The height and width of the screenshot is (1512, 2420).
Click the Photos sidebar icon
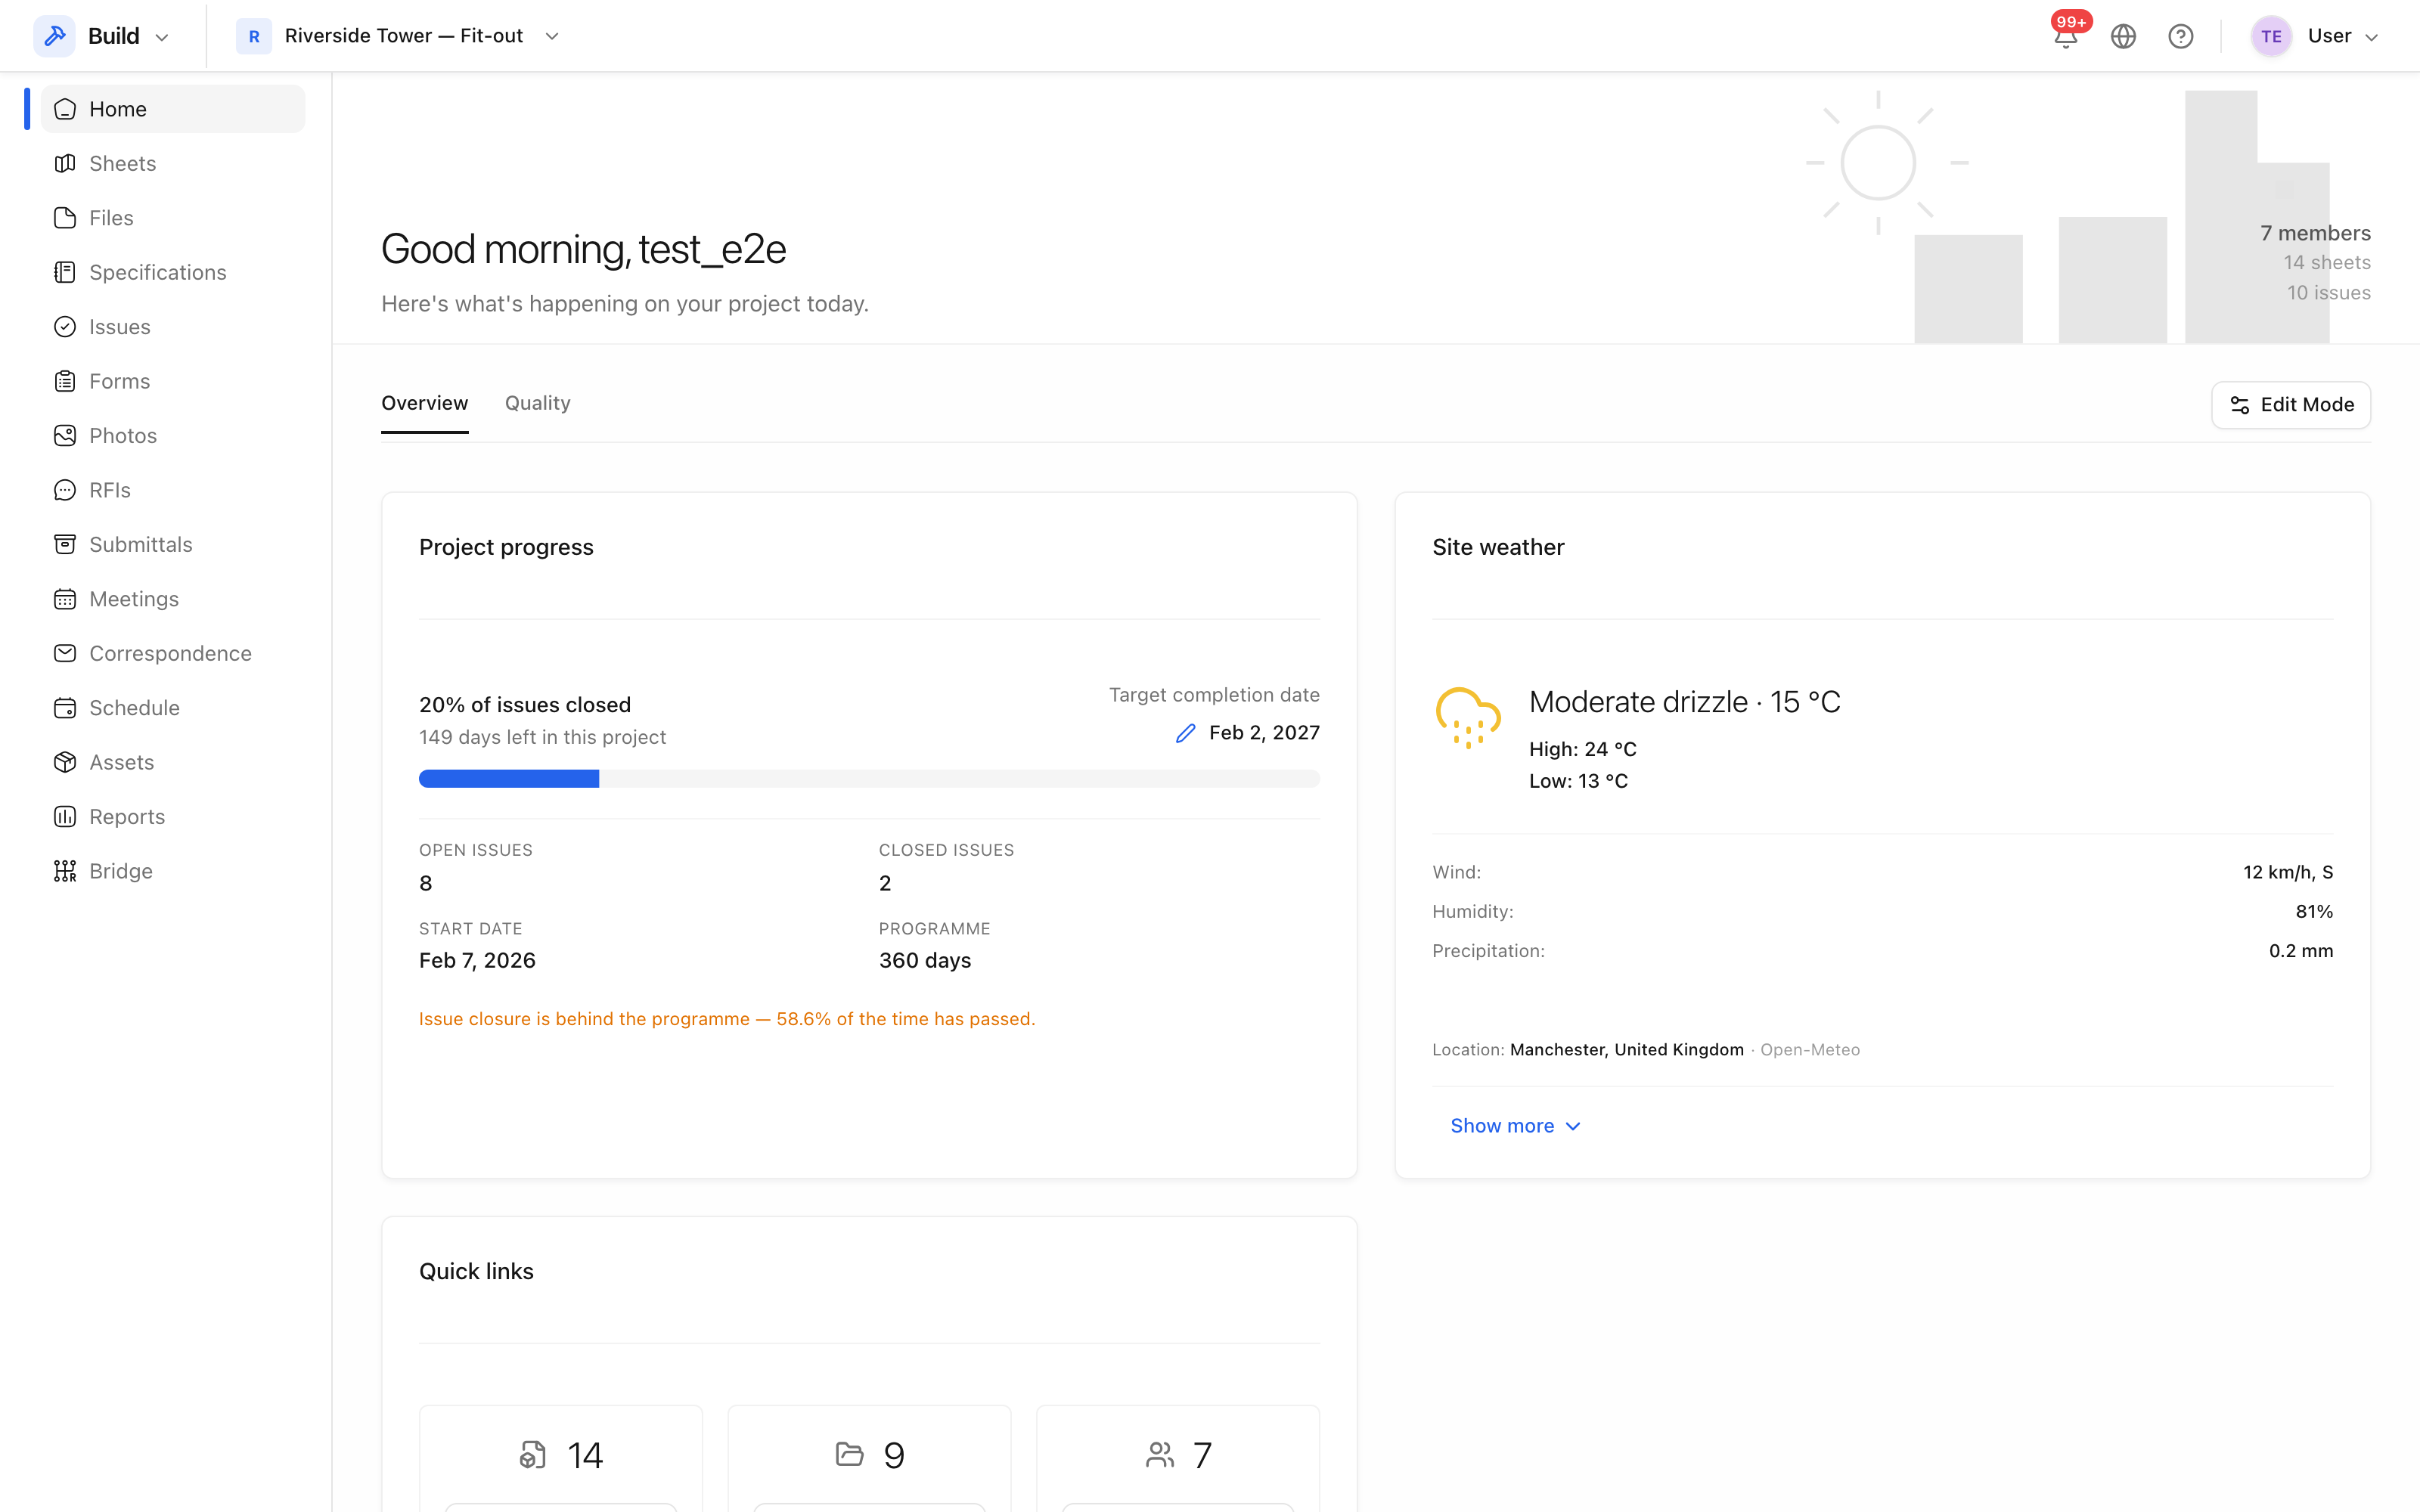[65, 436]
